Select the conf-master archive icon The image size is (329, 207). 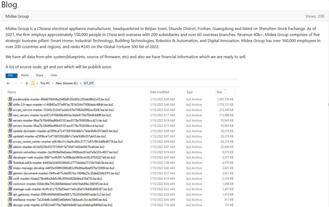[x=10, y=179]
